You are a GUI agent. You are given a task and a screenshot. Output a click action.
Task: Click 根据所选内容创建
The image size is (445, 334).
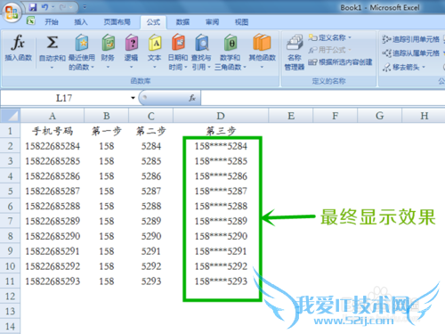pos(340,62)
